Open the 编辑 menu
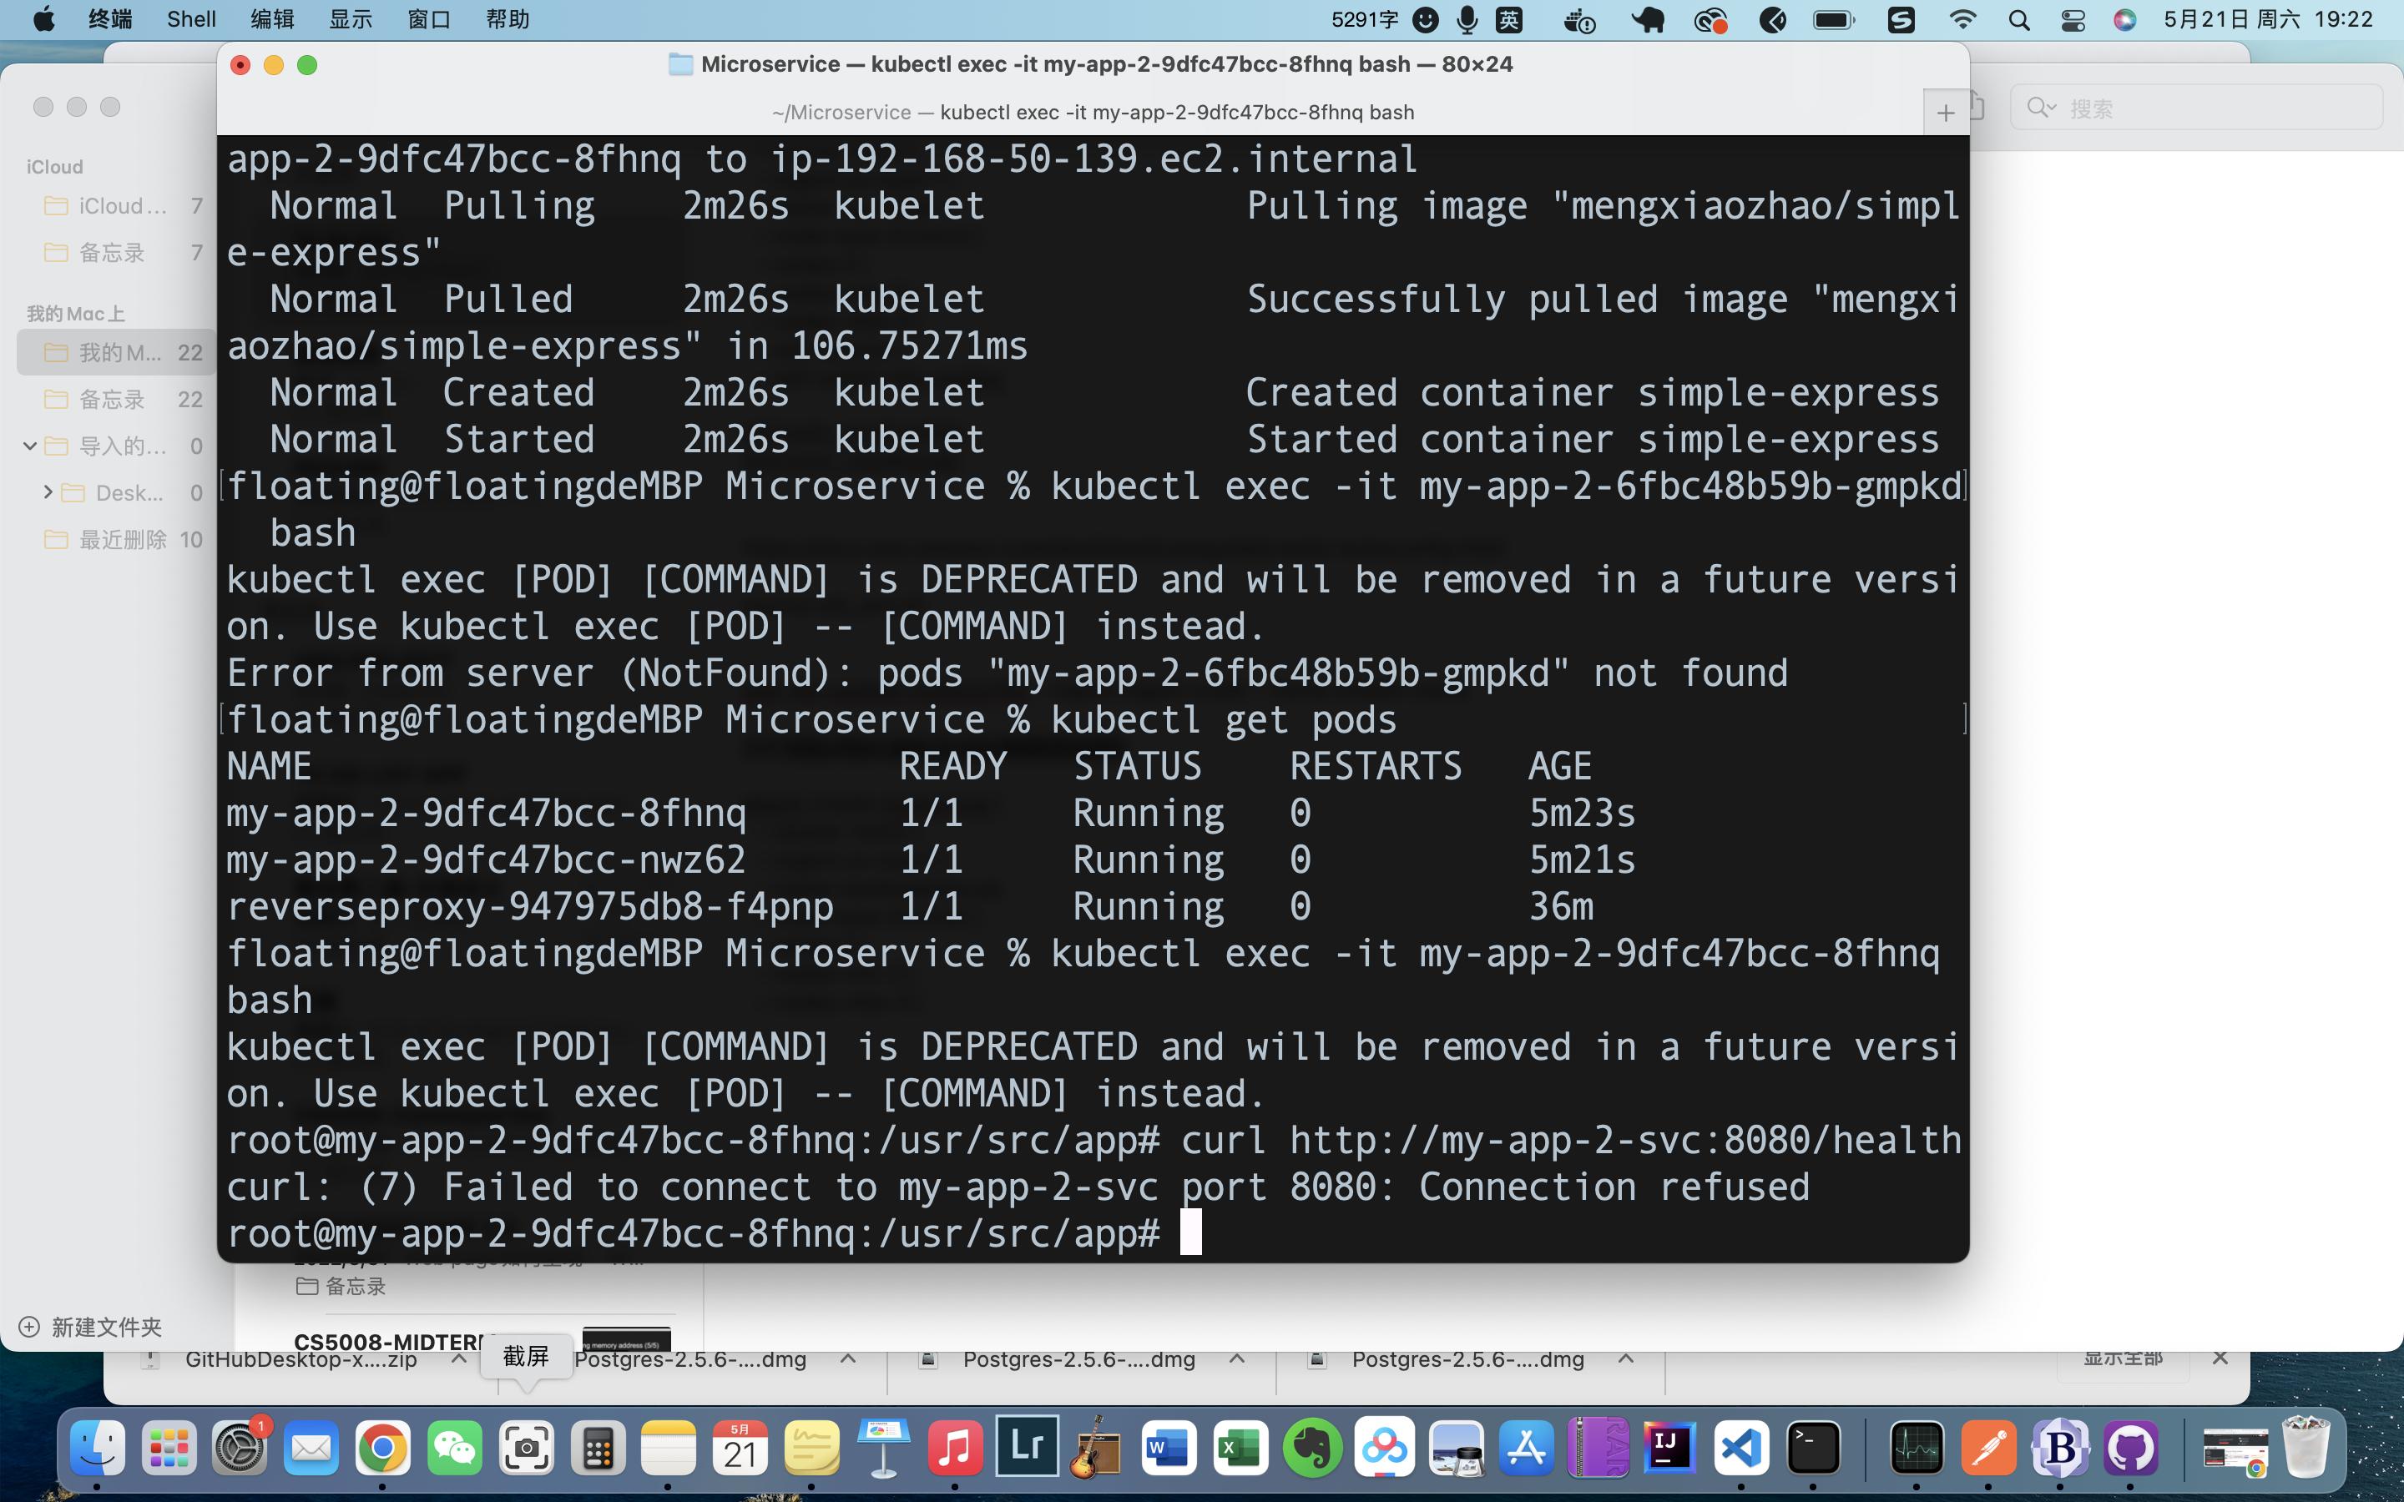 (x=272, y=19)
